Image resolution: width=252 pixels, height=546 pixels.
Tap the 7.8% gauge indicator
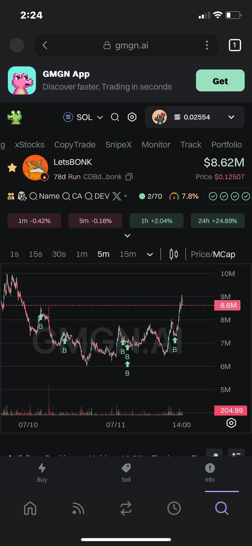[x=184, y=196]
